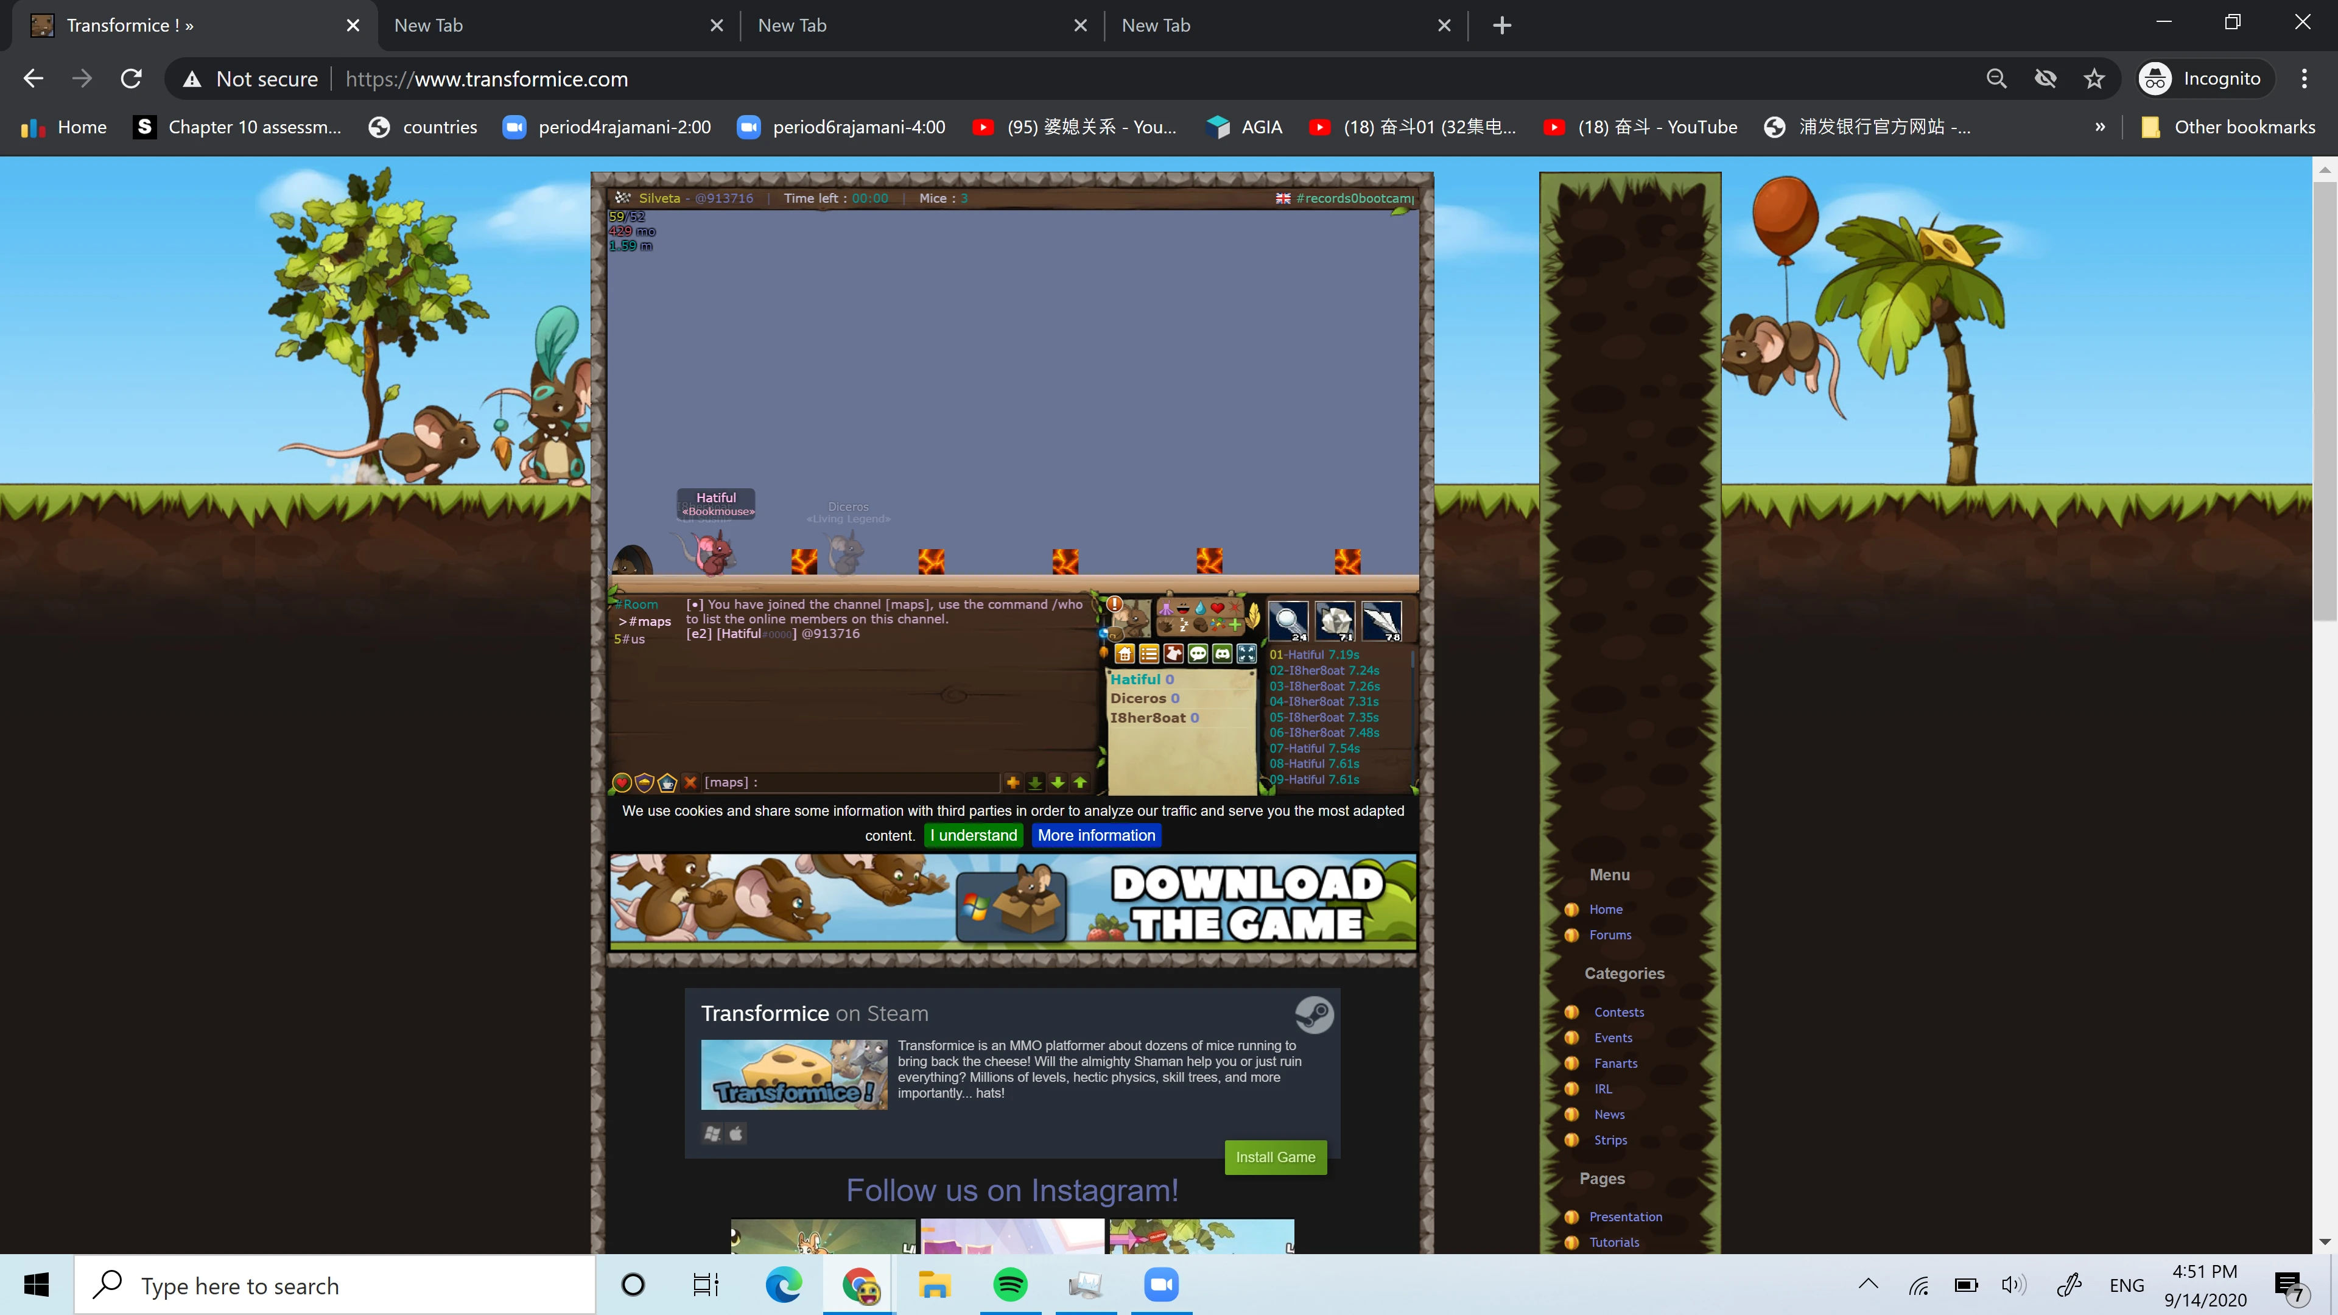
Task: Open the Contests category link
Action: (1619, 1012)
